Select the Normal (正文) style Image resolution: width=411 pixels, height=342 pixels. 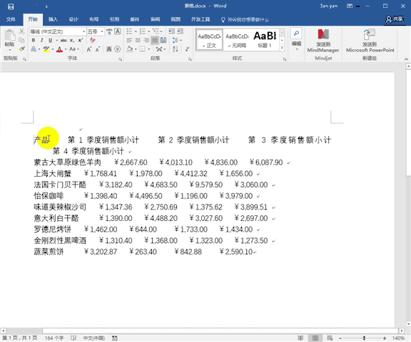click(209, 40)
